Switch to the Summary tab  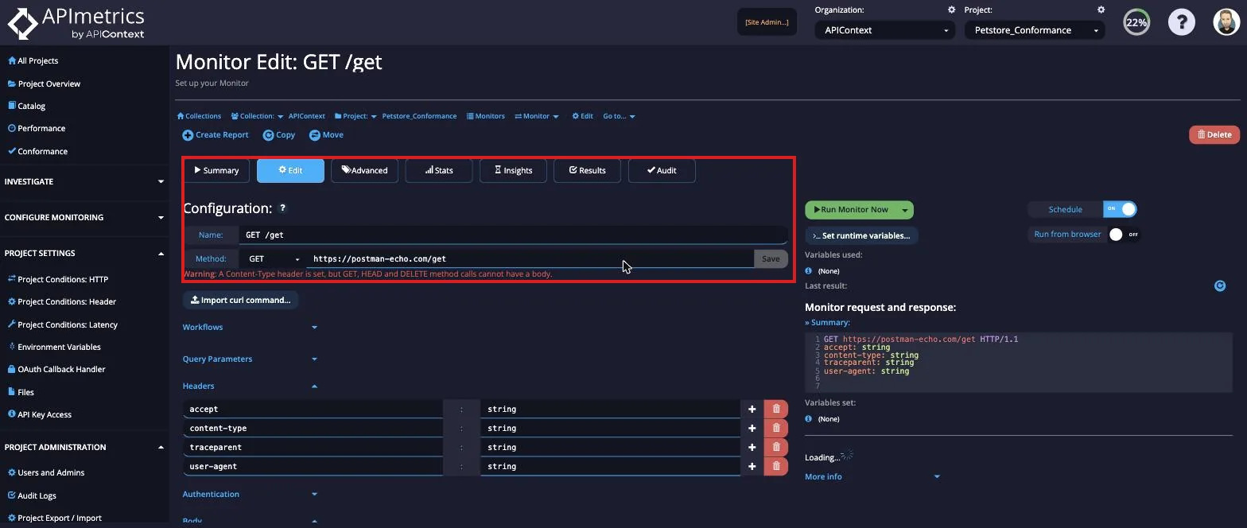pos(216,170)
